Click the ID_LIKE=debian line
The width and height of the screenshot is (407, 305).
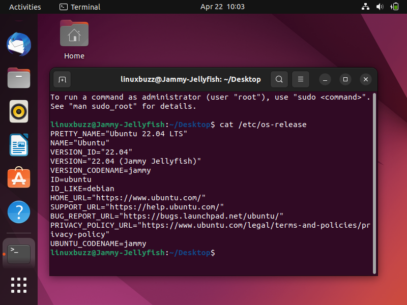coord(82,189)
